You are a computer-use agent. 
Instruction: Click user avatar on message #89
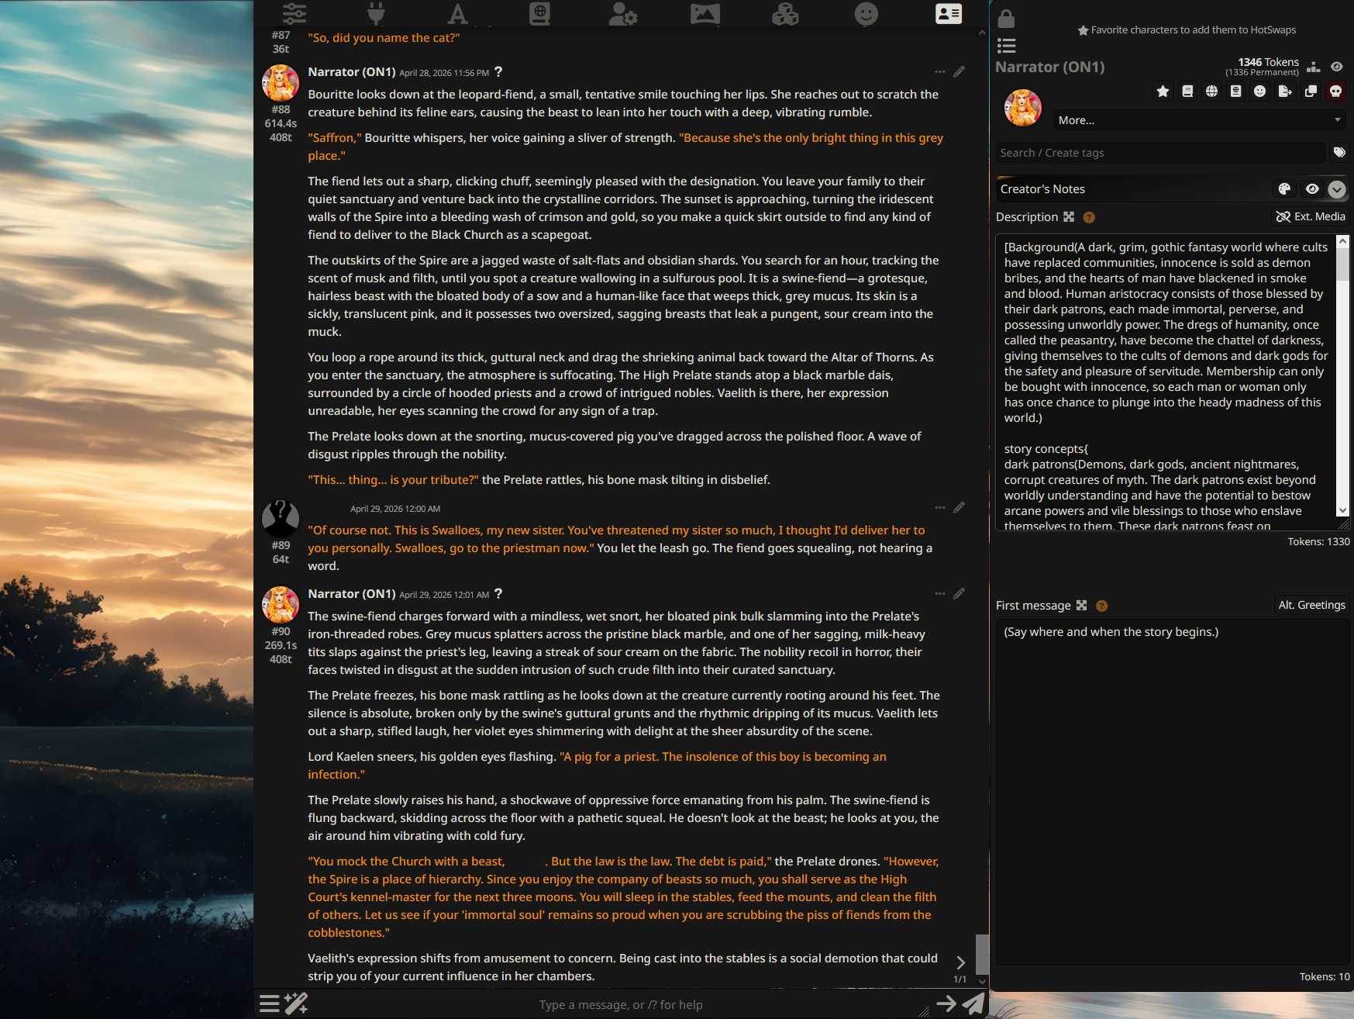coord(281,518)
